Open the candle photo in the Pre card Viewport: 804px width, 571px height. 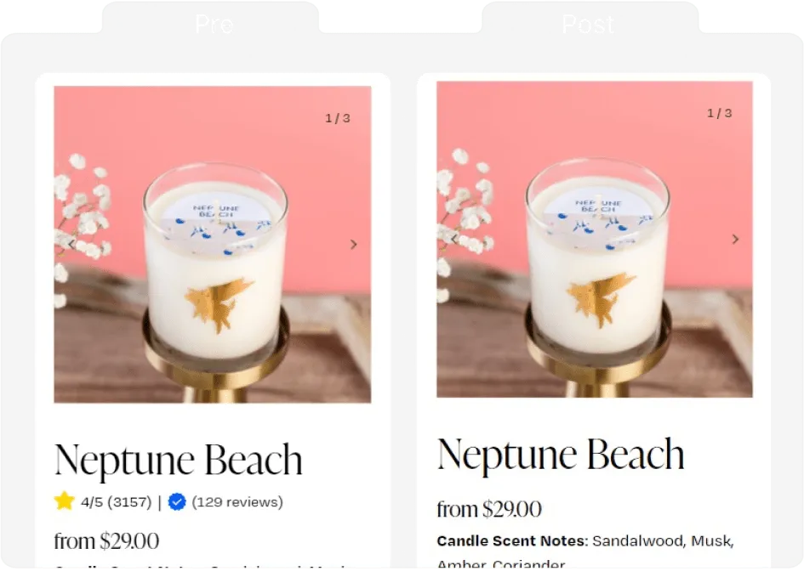(x=213, y=244)
